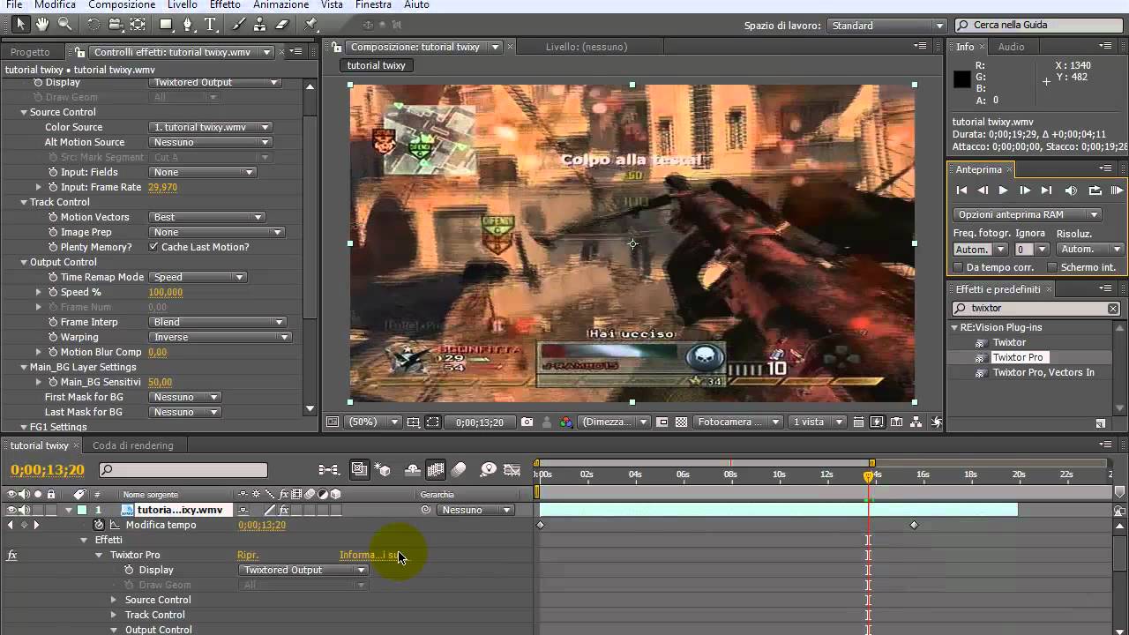Screen dimensions: 1129x635
Task: Collapse Source Control group in effects panel
Action: click(x=24, y=112)
